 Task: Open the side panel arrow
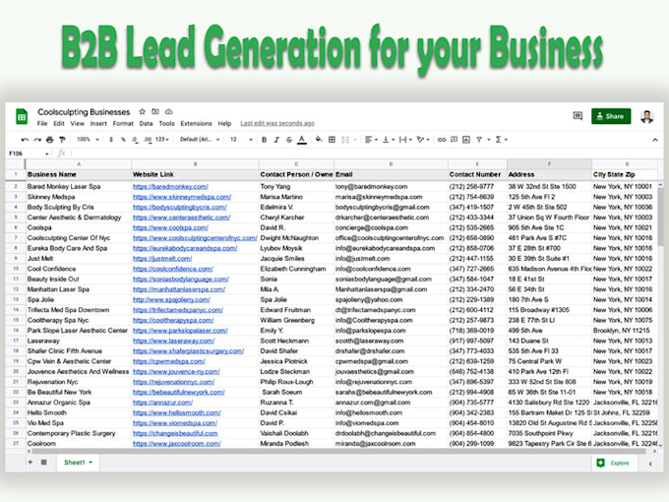(650, 464)
